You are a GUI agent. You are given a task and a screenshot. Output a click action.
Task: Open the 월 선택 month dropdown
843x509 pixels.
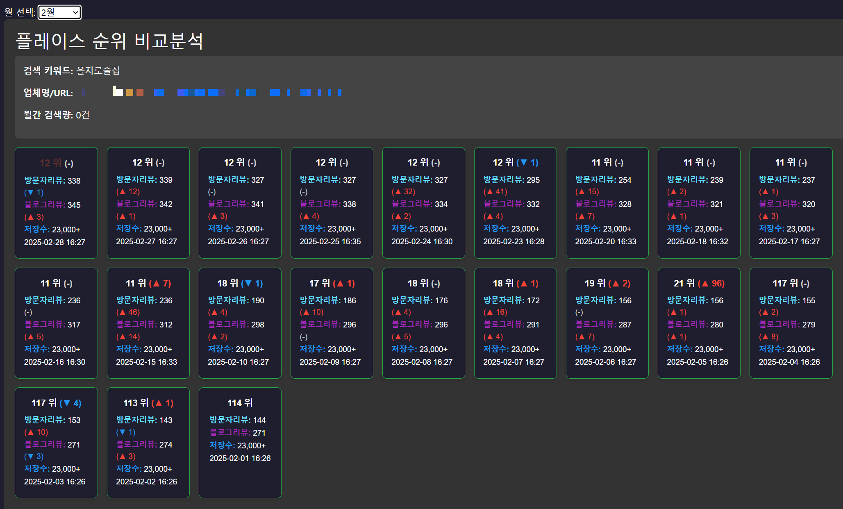click(59, 12)
